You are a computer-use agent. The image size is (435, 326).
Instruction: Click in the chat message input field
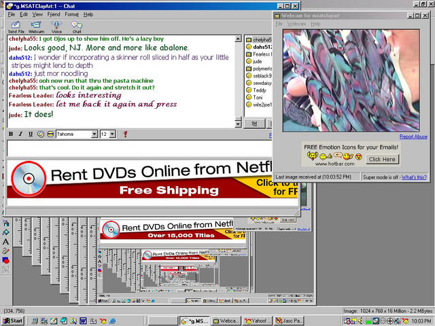point(139,148)
